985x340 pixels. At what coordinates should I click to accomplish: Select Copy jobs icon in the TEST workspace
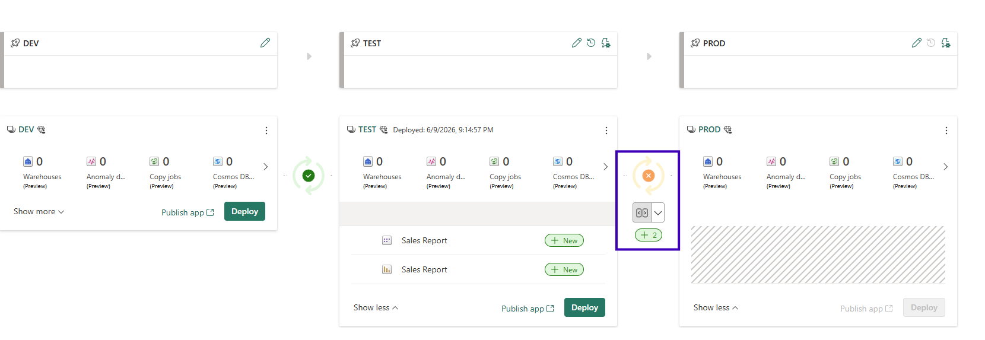tap(494, 161)
